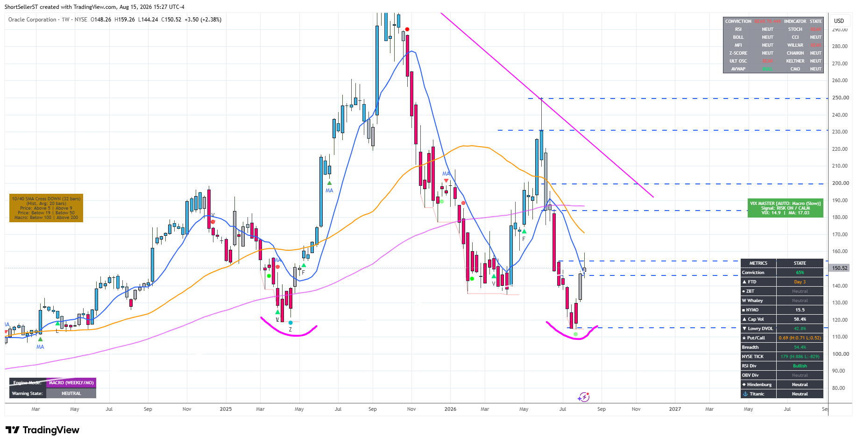
Task: Click the 100.00 price axis label
Action: 840,354
